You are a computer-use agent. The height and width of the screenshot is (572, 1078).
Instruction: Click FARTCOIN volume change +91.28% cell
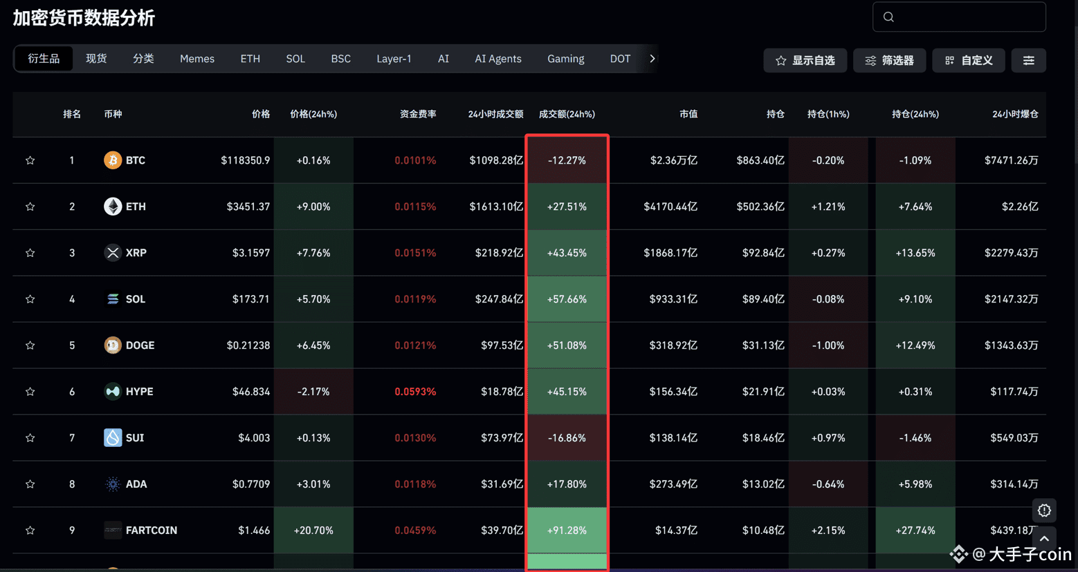point(567,531)
